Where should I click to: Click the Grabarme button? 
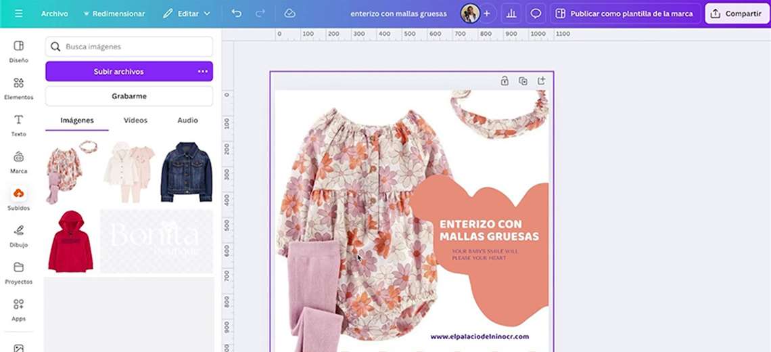tap(128, 96)
